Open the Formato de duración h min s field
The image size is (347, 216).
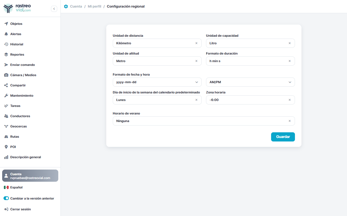[x=250, y=61]
